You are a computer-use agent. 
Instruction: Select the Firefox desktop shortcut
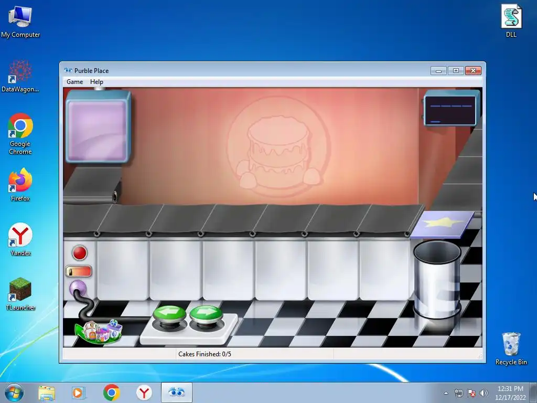point(20,184)
